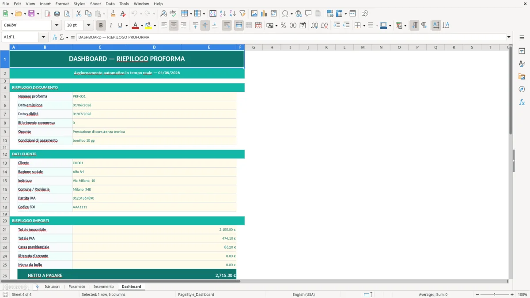
Task: Open the Data menu
Action: coord(110,4)
